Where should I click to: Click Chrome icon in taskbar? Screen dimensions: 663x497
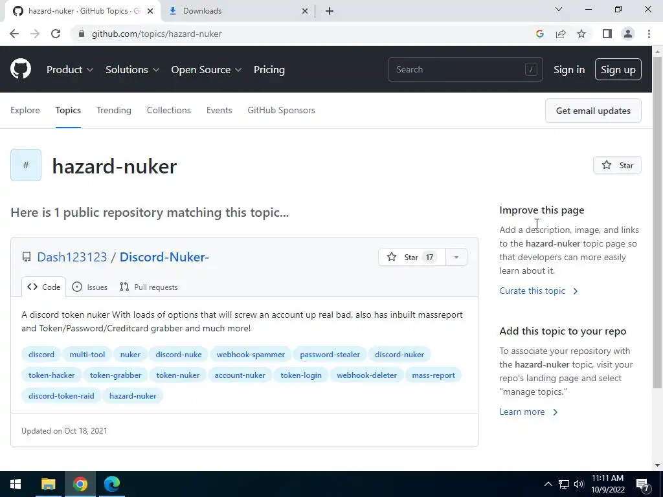[x=80, y=484]
